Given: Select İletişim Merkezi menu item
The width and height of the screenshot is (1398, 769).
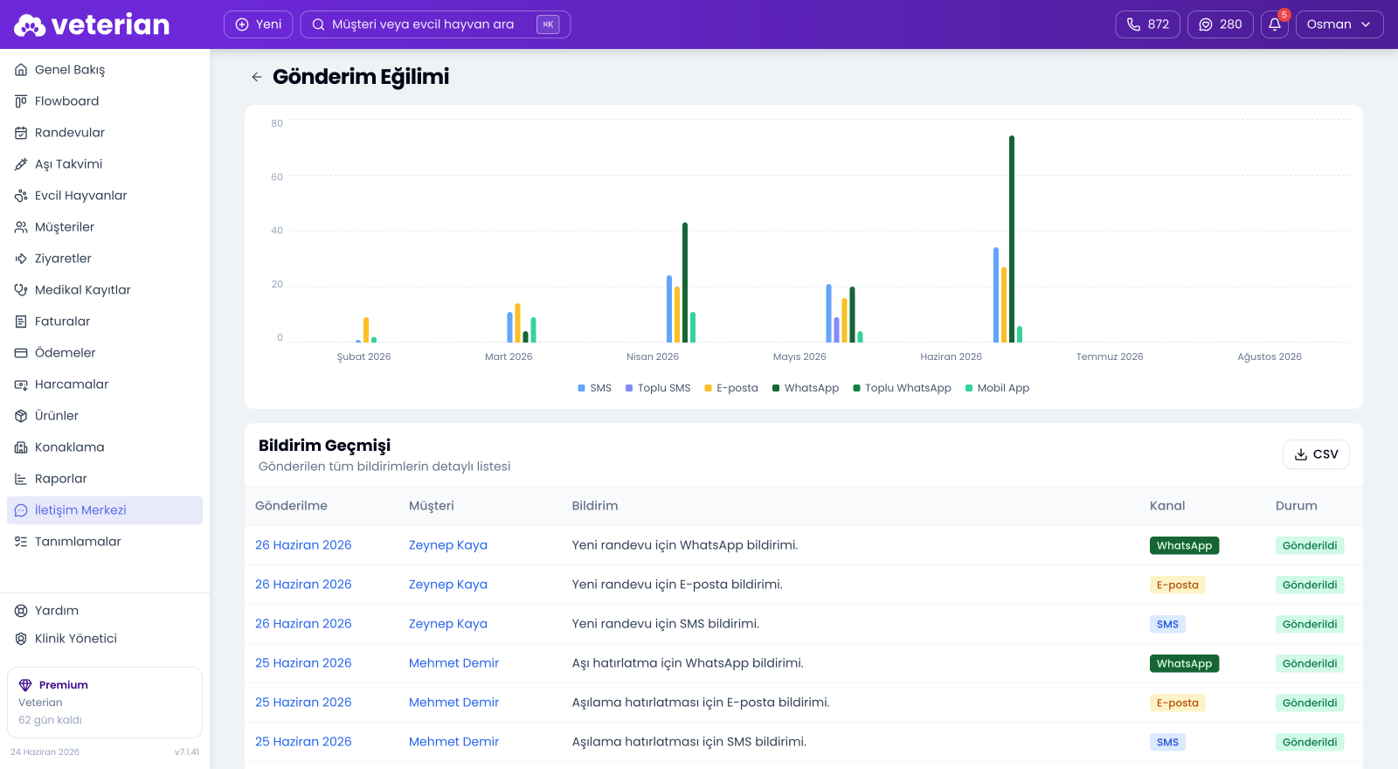Looking at the screenshot, I should coord(105,510).
